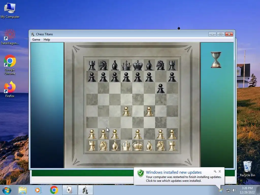
Task: Open the Game menu
Action: pos(36,40)
